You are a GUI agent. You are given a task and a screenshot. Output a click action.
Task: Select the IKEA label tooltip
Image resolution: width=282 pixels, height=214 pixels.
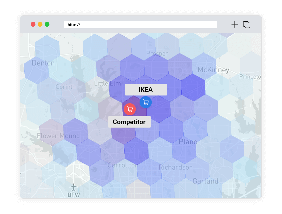tap(146, 90)
